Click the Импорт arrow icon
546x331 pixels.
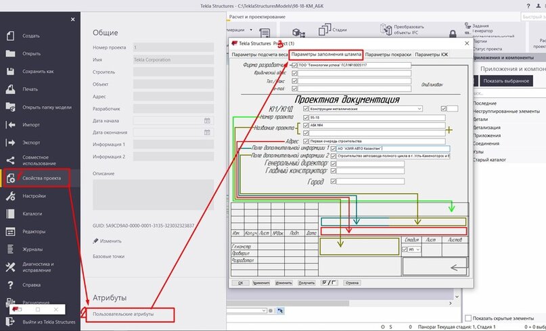pos(10,125)
